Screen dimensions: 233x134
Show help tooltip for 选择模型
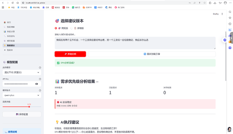pyautogui.click(x=40, y=68)
